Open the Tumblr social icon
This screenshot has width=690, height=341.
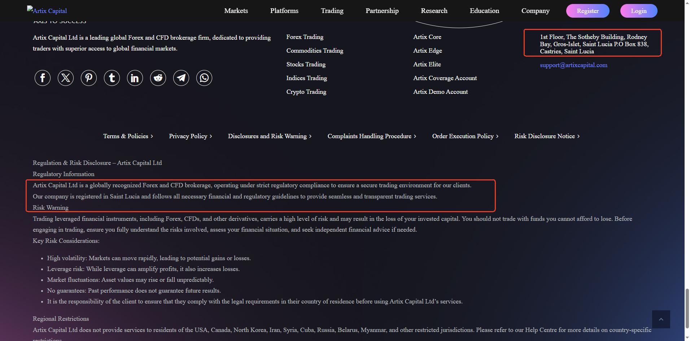112,78
